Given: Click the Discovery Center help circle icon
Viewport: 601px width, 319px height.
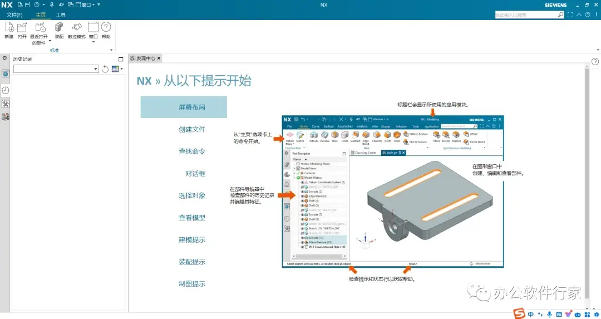Looking at the screenshot, I should (595, 61).
